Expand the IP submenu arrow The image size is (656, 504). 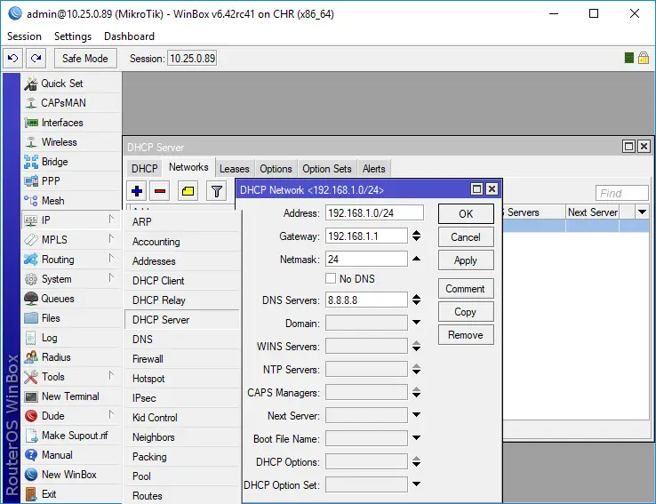coord(111,220)
